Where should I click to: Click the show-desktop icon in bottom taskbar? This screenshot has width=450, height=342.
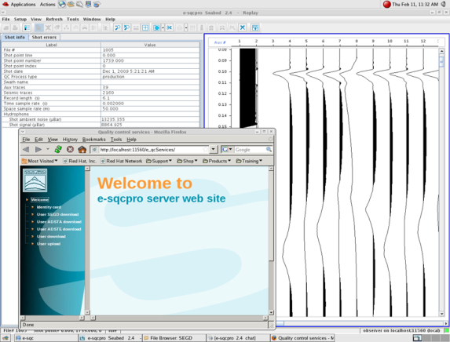tap(5, 338)
